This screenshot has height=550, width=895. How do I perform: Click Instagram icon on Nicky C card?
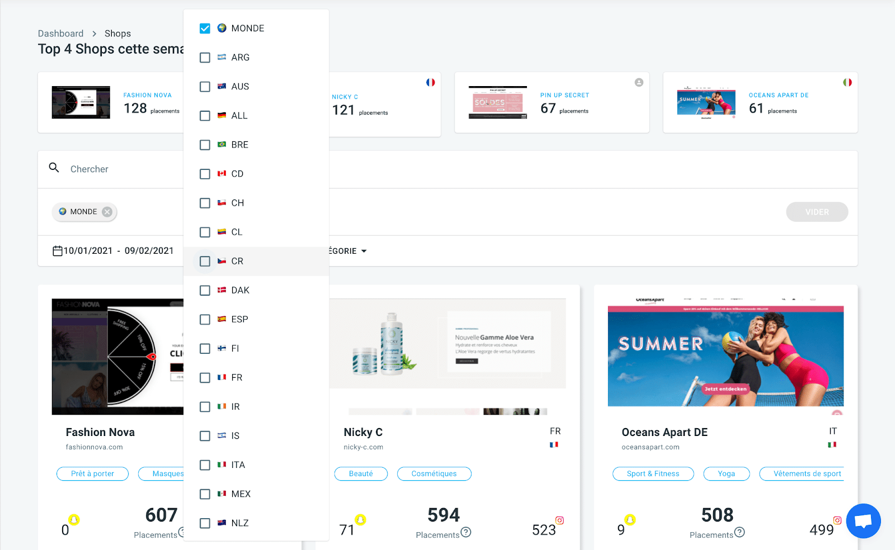click(x=559, y=520)
